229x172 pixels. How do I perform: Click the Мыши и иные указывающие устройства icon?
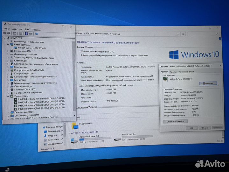12,83
